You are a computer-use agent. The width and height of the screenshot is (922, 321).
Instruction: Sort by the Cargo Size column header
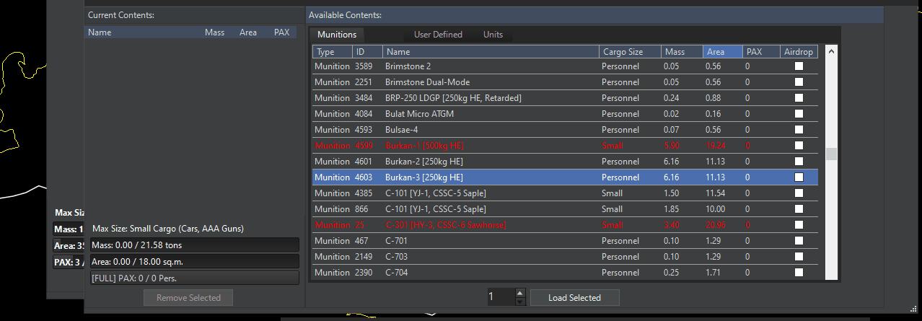pos(629,52)
